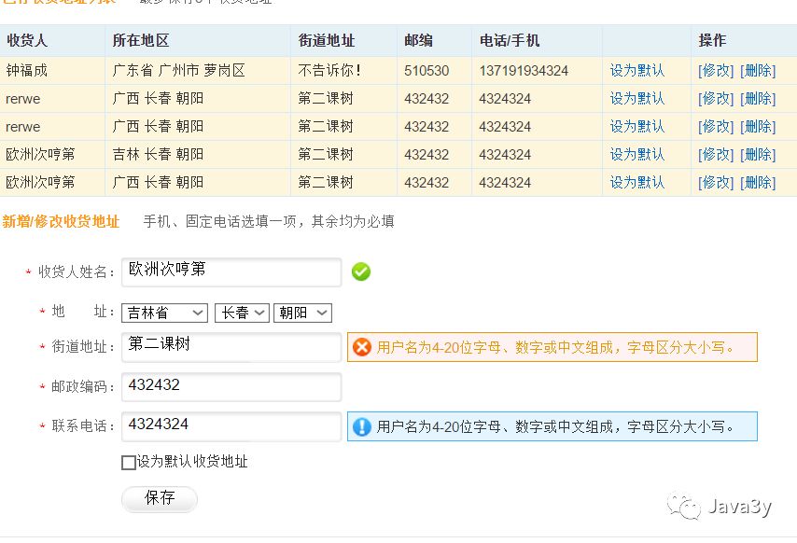This screenshot has width=797, height=543.
Task: Set 钟福成 address as default
Action: pyautogui.click(x=636, y=71)
